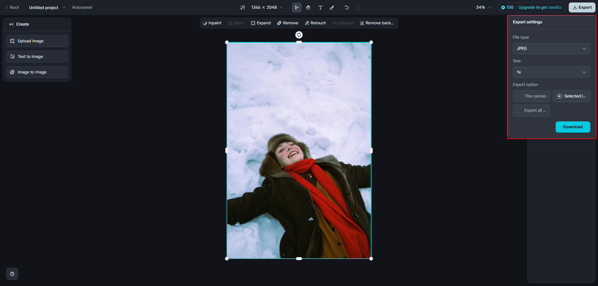Open the Untitled project name dropdown
This screenshot has width=598, height=286.
coord(47,7)
